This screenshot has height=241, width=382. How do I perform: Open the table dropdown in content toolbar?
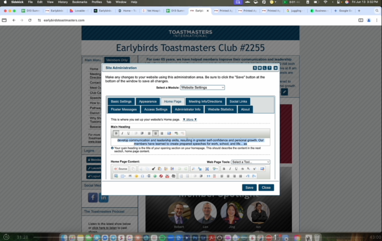123,176
